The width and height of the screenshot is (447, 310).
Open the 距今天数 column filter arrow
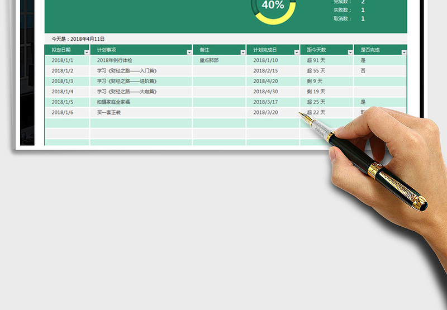click(349, 52)
